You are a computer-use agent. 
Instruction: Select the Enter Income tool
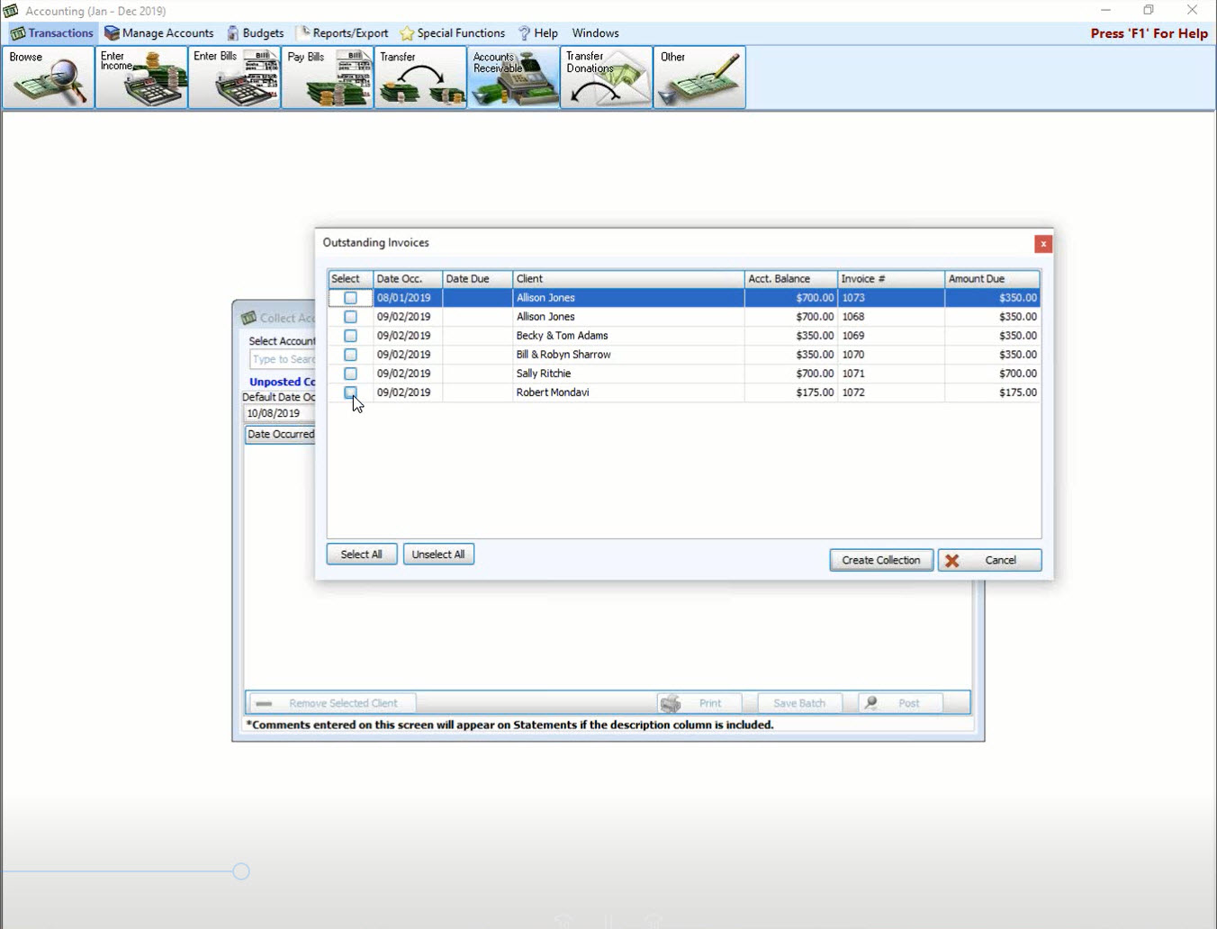click(140, 77)
